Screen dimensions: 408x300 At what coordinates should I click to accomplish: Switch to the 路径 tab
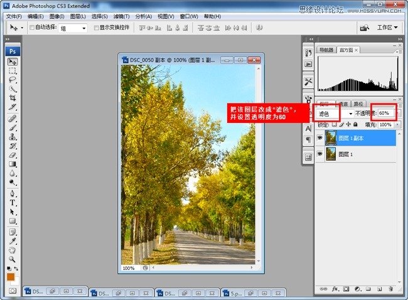coord(358,104)
